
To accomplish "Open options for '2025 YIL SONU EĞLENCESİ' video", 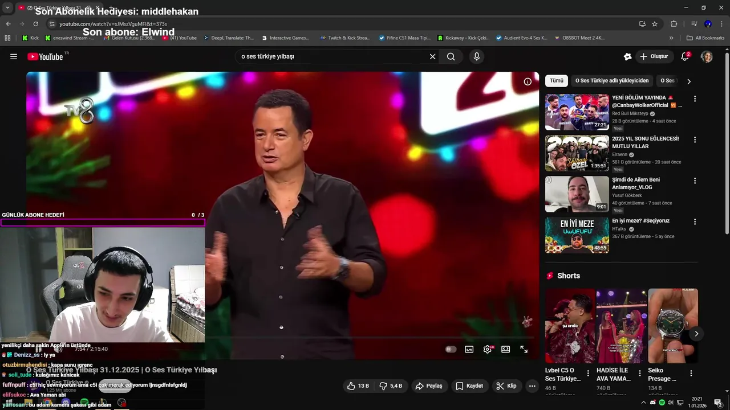I will coord(695,140).
